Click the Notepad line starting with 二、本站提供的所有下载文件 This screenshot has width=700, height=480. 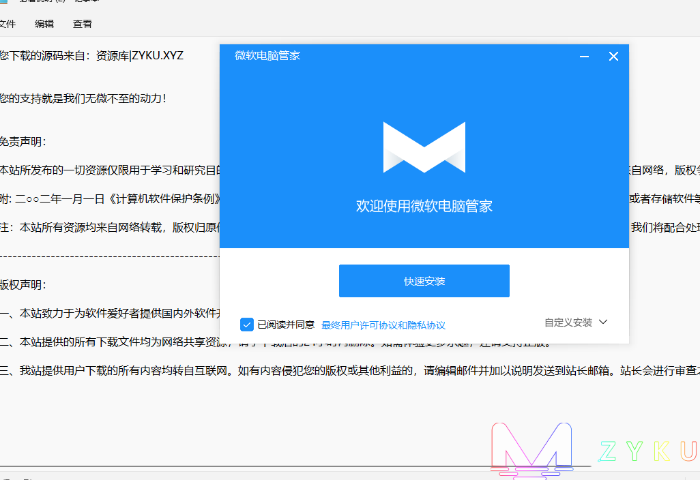pos(110,342)
